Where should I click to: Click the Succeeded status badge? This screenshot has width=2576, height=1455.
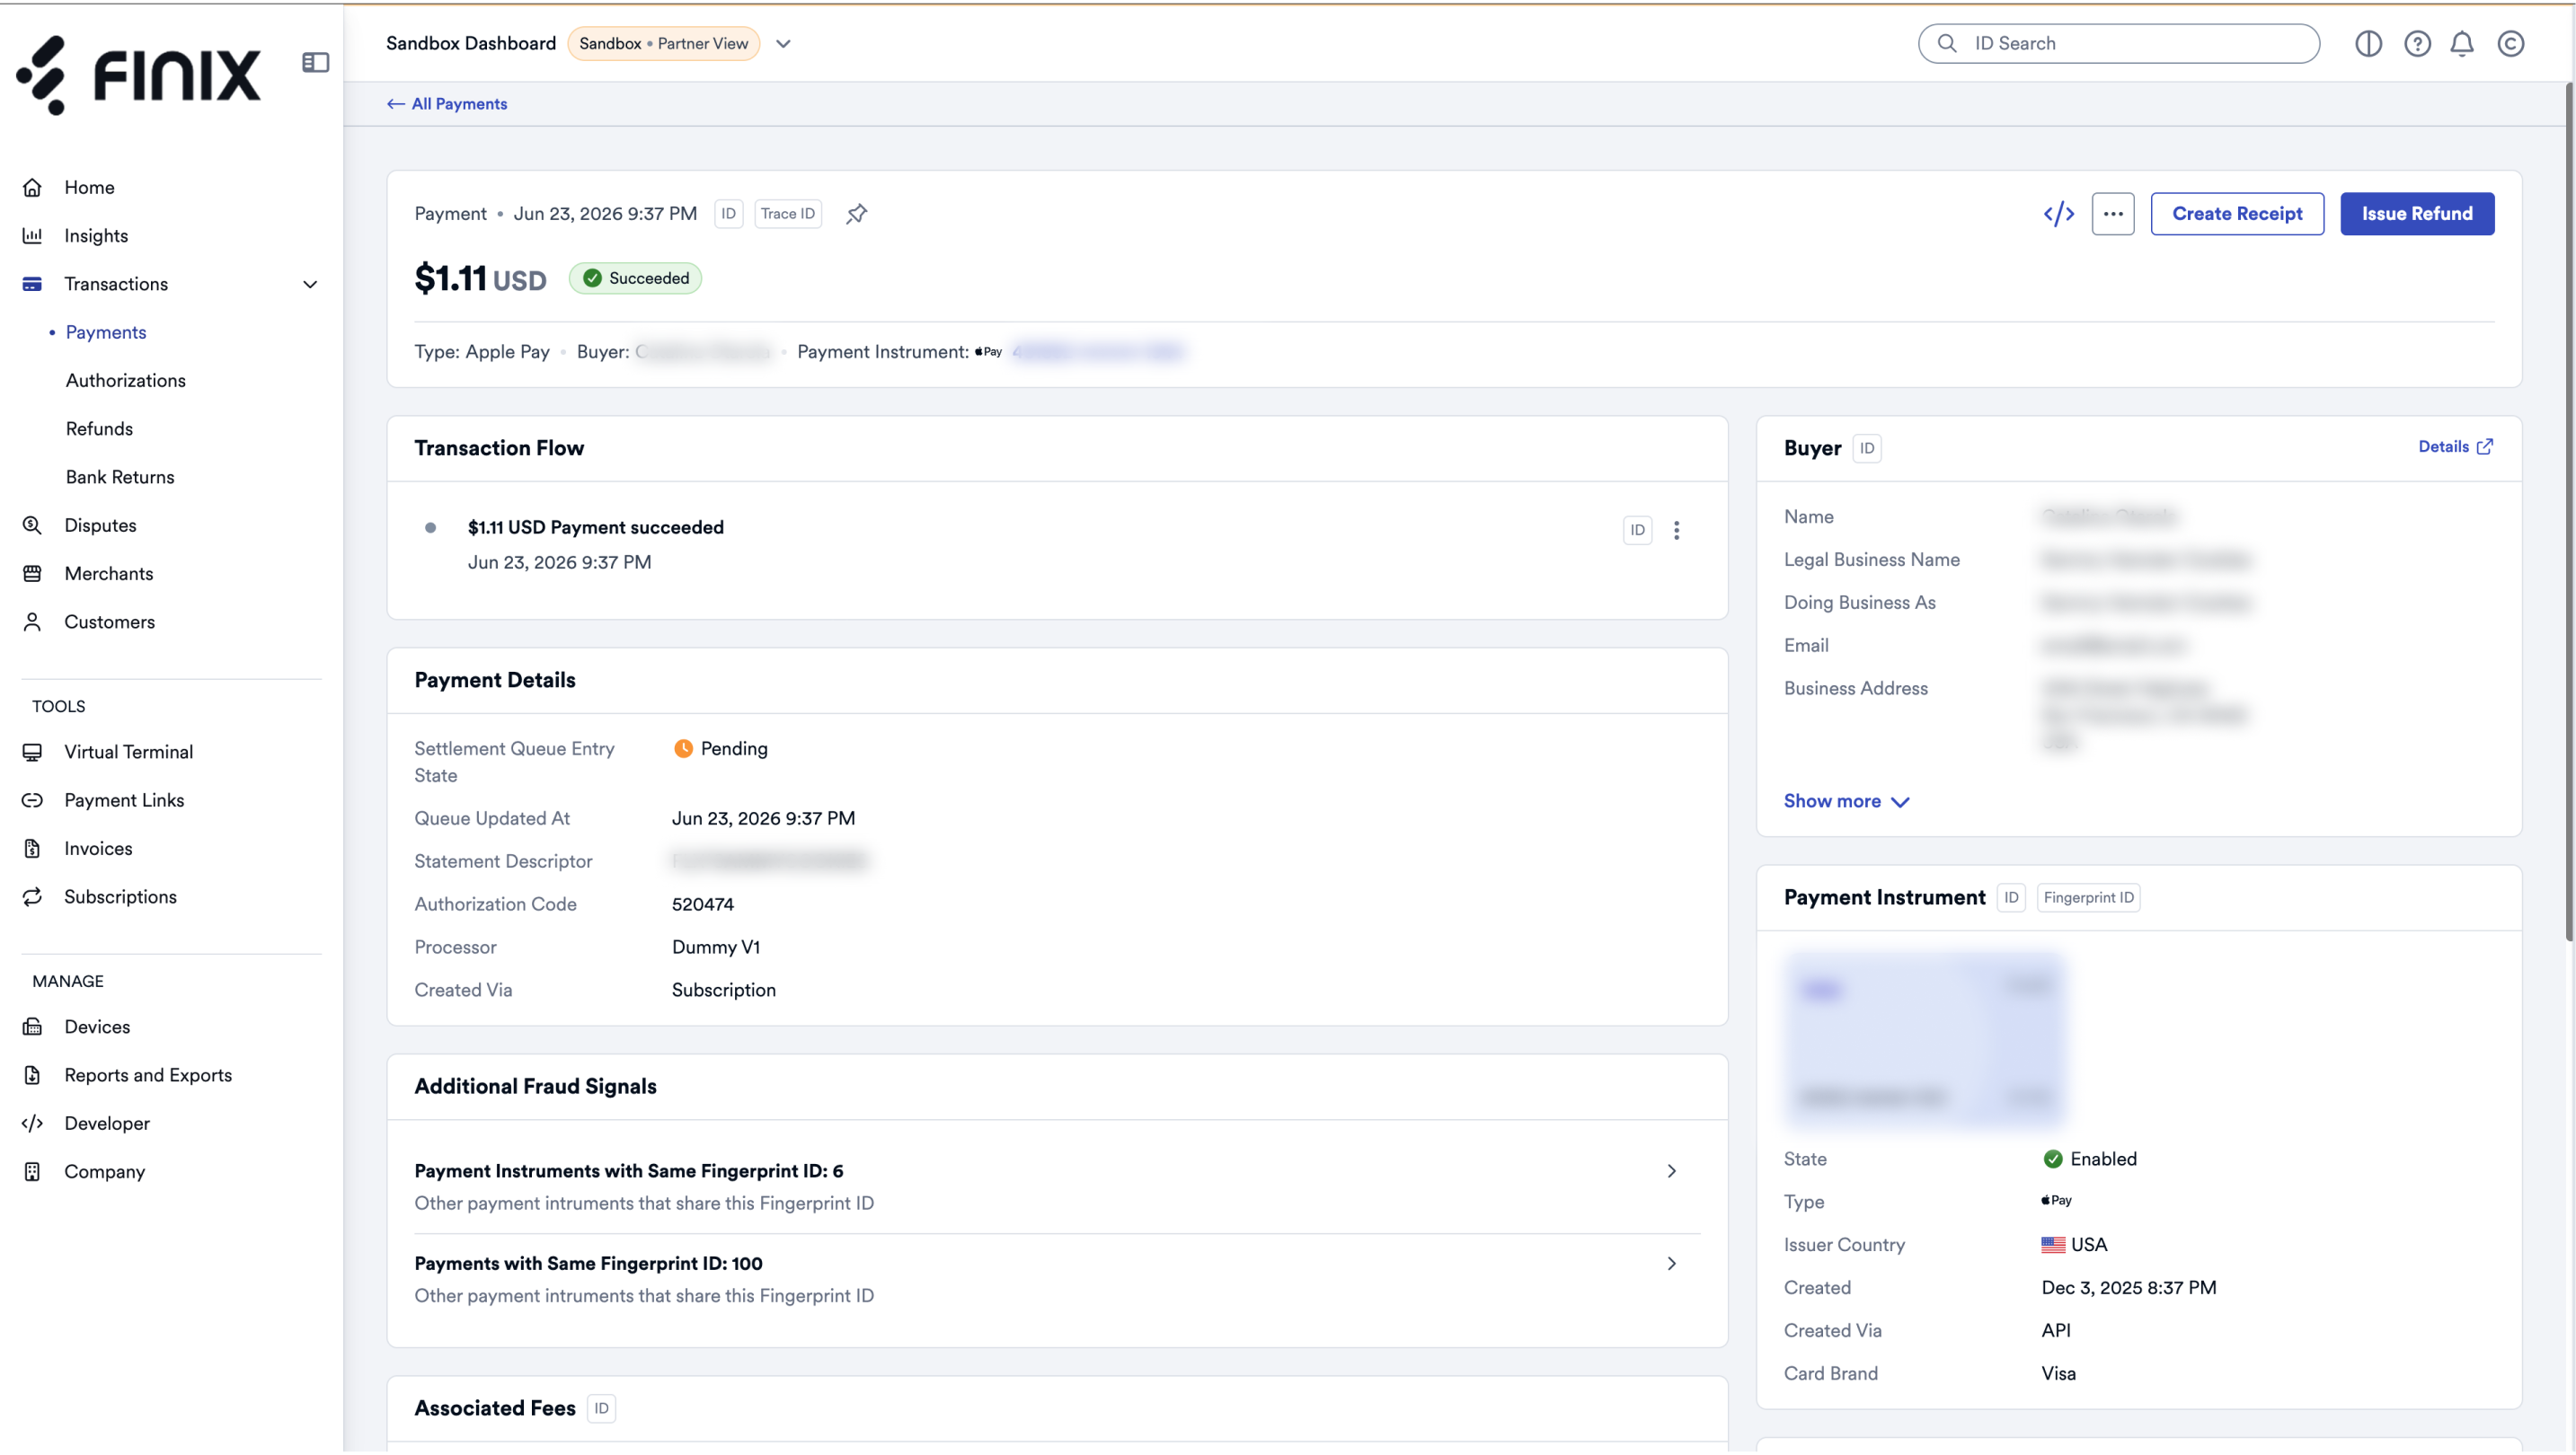point(635,278)
